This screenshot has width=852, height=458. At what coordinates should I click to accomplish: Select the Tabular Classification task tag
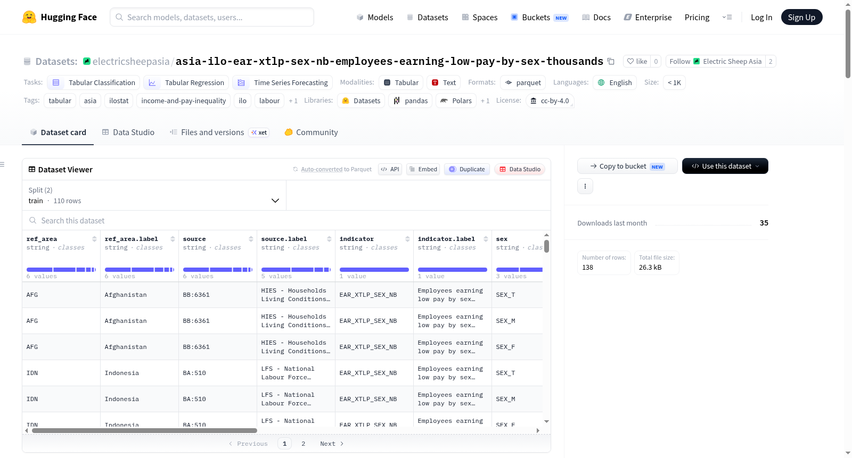[x=94, y=82]
